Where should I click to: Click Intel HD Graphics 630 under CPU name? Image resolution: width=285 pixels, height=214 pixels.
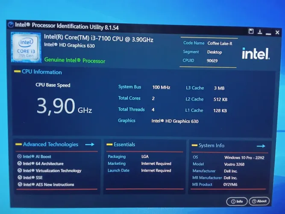pyautogui.click(x=69, y=45)
